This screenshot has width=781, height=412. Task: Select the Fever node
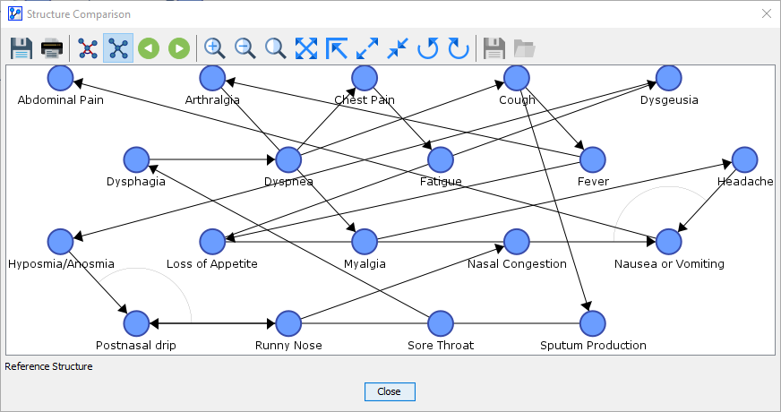(x=593, y=160)
